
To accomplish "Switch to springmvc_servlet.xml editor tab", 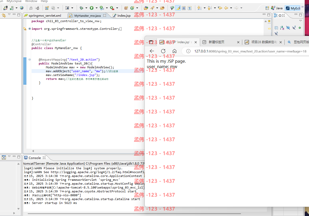I will point(45,16).
